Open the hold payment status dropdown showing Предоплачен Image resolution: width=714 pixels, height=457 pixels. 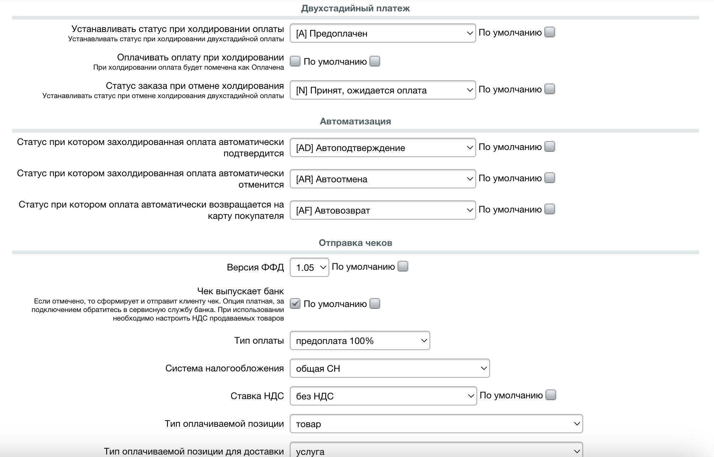[383, 33]
